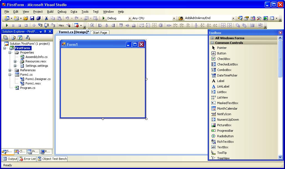The height and width of the screenshot is (169, 285).
Task: Click Toolbox scroll down arrow
Action: pos(280,157)
